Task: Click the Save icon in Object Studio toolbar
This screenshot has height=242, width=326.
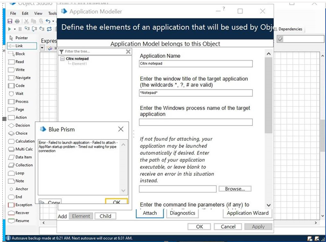Action: (10, 21)
